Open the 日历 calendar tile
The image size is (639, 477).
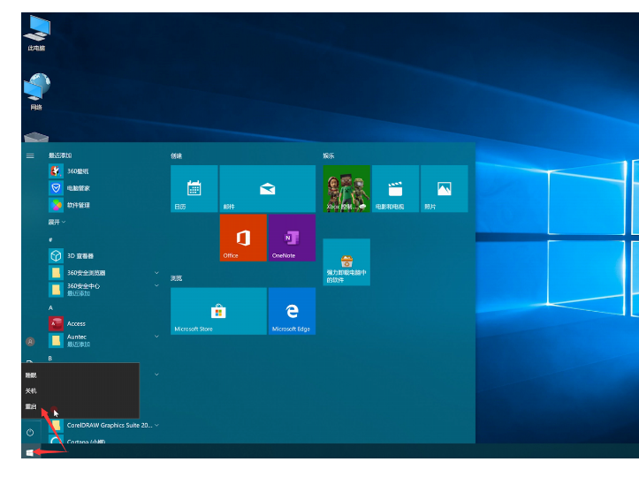pos(194,188)
